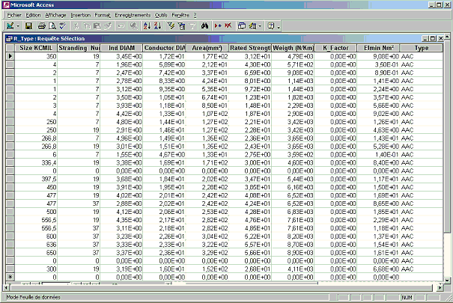Viewport: 453px width, 303px height.
Task: Add a new record with the toolbar icon
Action: [x=218, y=26]
